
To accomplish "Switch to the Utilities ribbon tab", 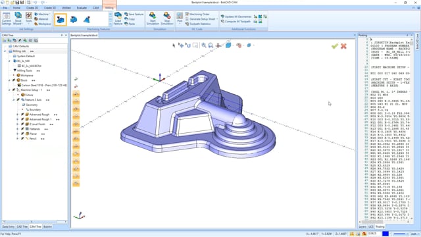I will point(66,8).
